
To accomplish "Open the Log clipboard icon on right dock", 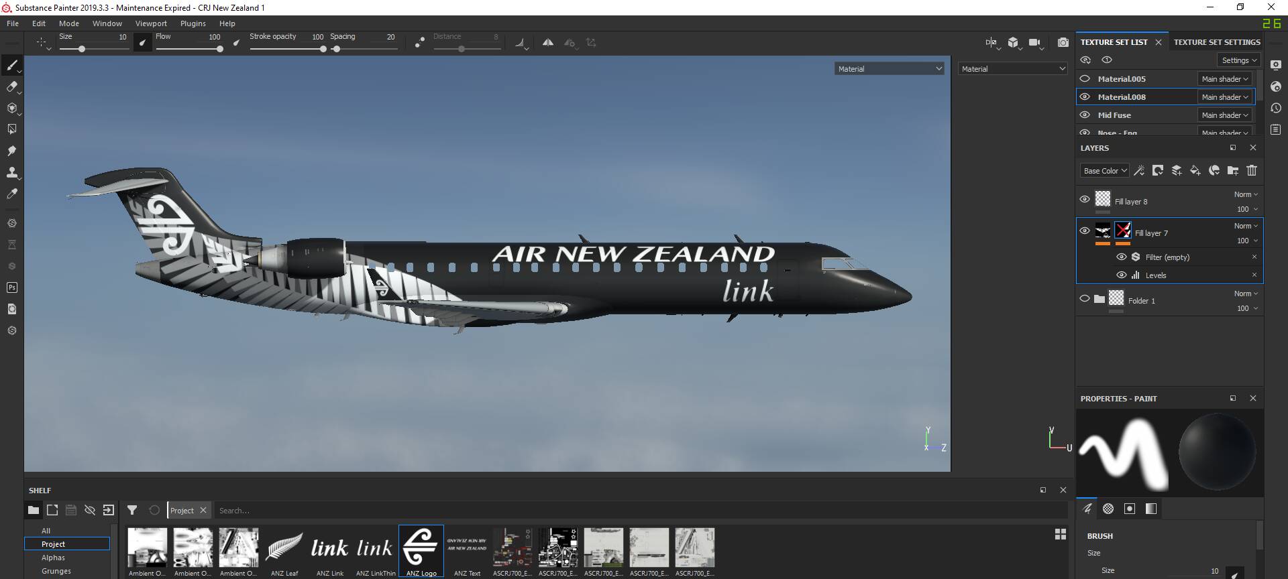I will coord(1276,129).
